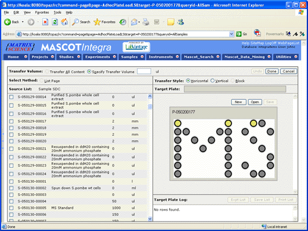Open the Favorites menu
308x231 pixels.
point(42,13)
